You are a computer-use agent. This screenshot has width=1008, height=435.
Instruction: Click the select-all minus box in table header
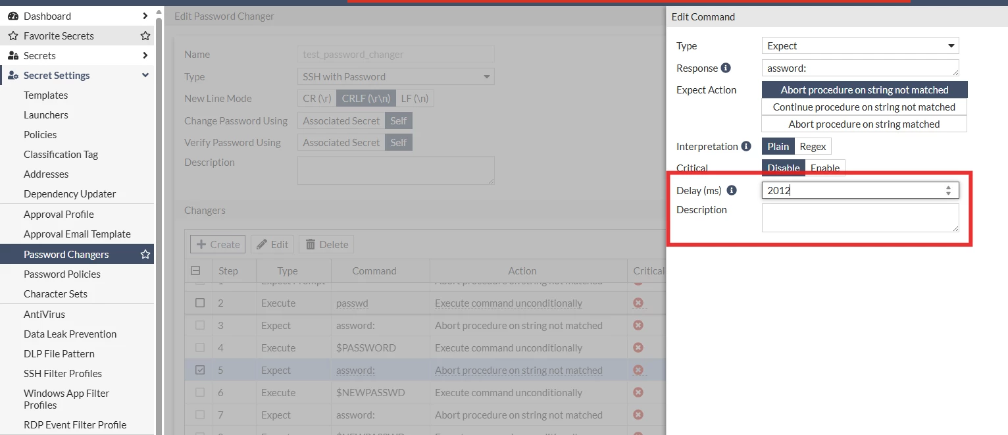click(195, 270)
